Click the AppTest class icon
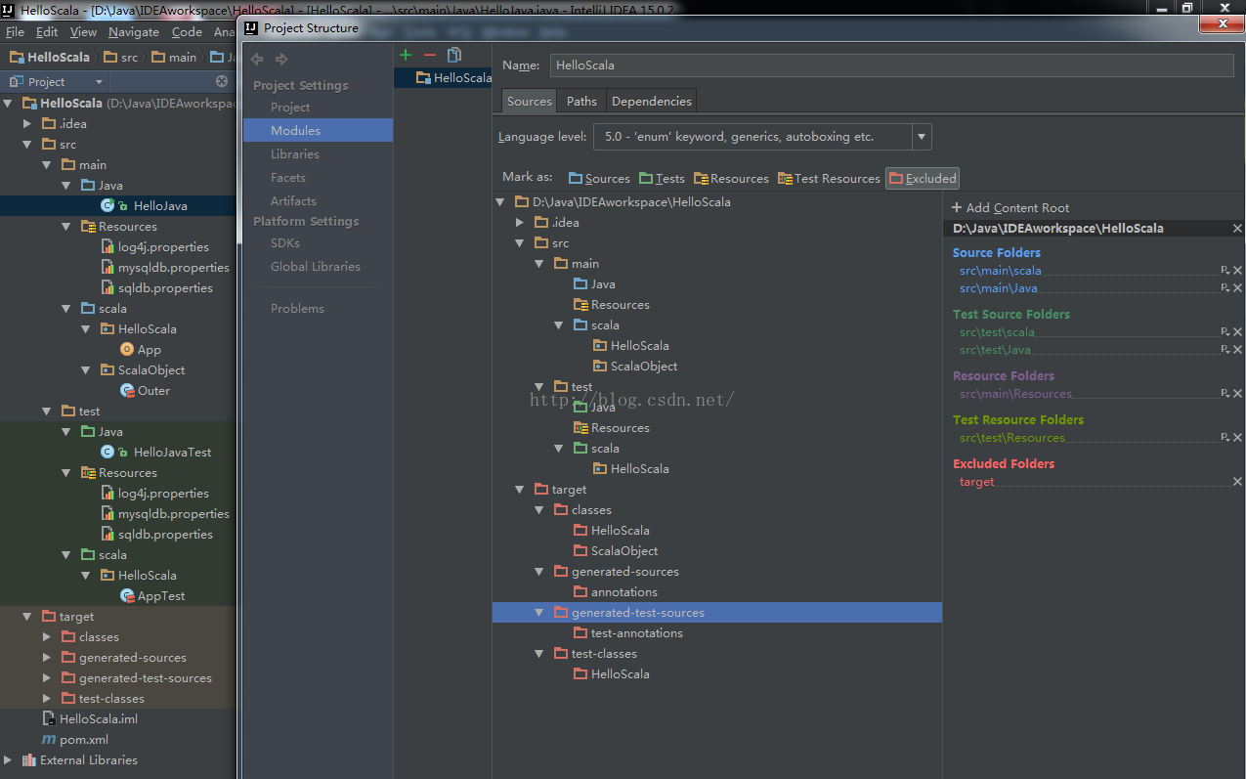The image size is (1246, 779). tap(127, 595)
